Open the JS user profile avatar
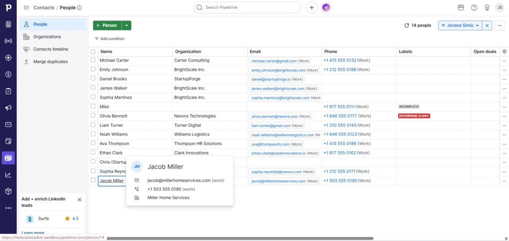 click(x=500, y=7)
